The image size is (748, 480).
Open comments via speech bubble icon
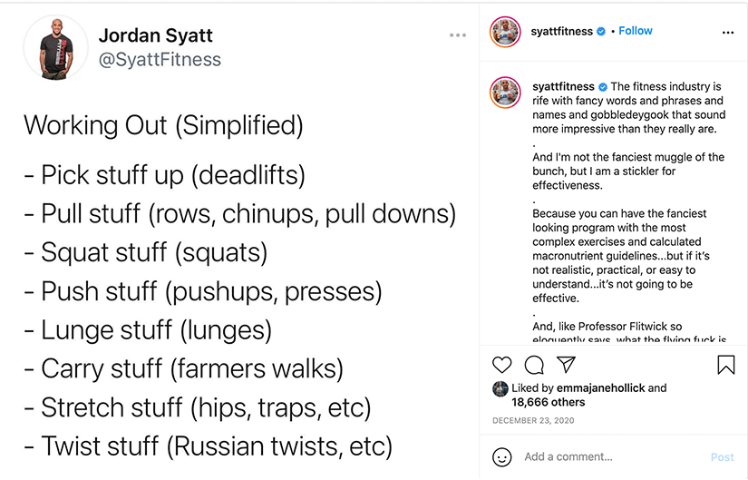point(534,366)
